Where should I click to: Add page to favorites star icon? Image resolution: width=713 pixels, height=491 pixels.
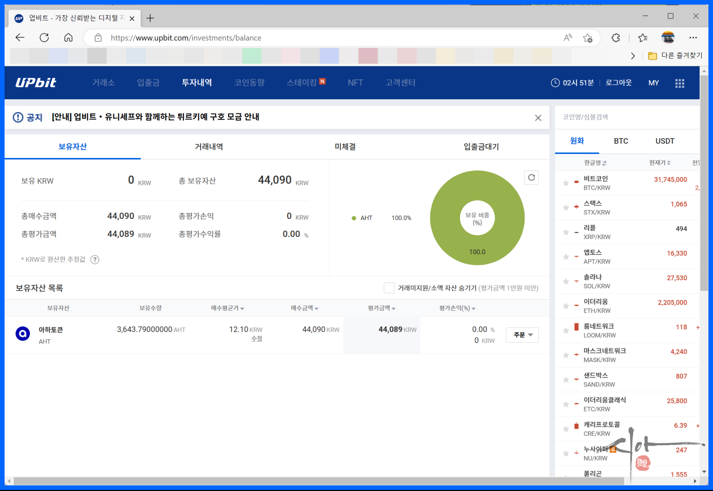tap(587, 38)
